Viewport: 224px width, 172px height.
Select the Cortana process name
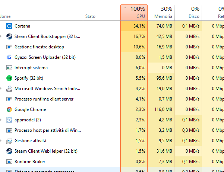click(x=22, y=26)
